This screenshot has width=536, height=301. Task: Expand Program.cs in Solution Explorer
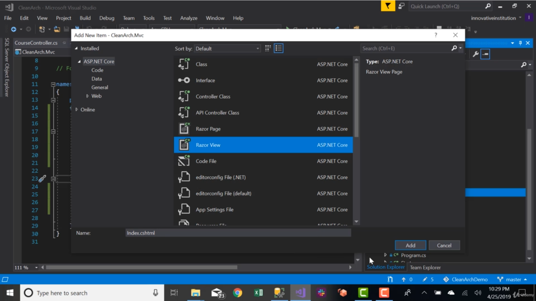click(385, 255)
